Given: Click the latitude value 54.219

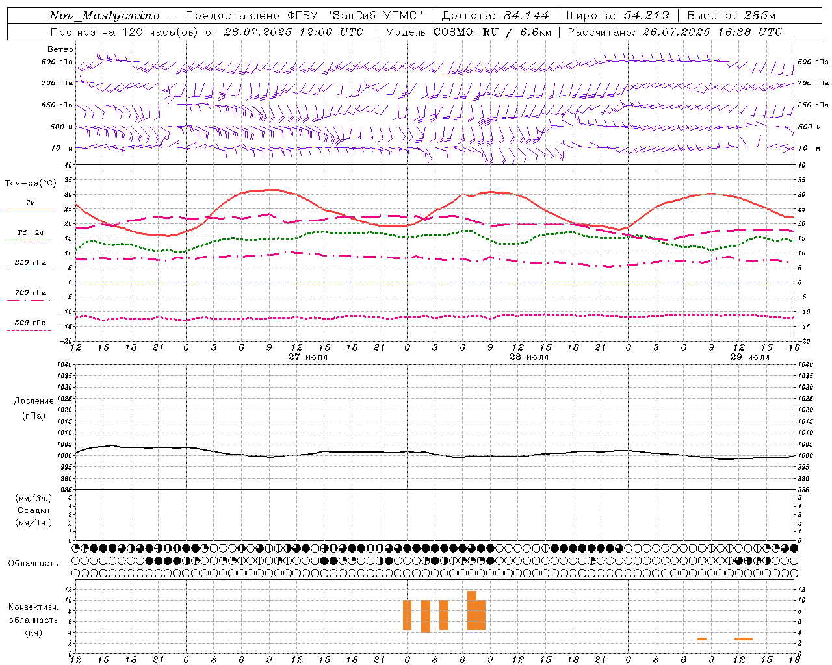Looking at the screenshot, I should point(646,16).
